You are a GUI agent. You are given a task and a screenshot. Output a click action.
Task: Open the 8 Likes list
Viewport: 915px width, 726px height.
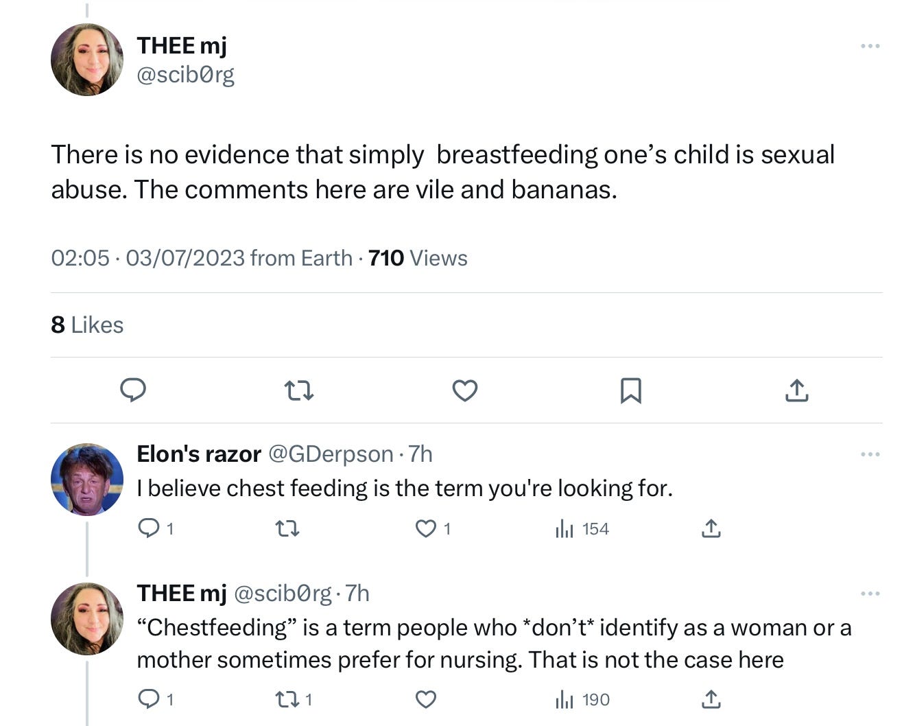[x=87, y=325]
